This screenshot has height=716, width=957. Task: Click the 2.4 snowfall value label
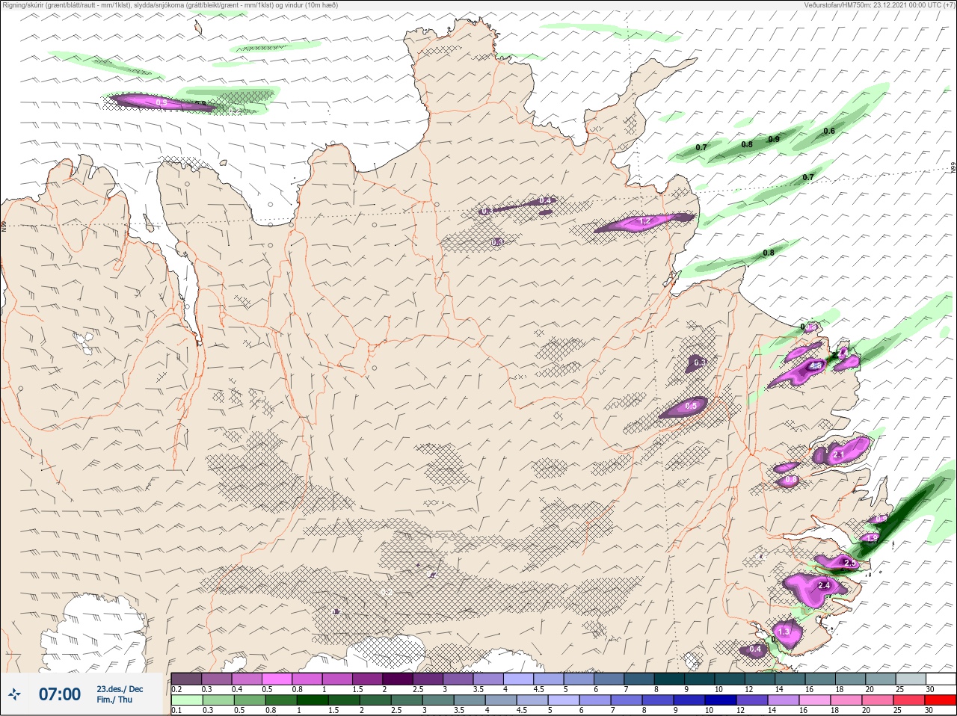pos(825,586)
